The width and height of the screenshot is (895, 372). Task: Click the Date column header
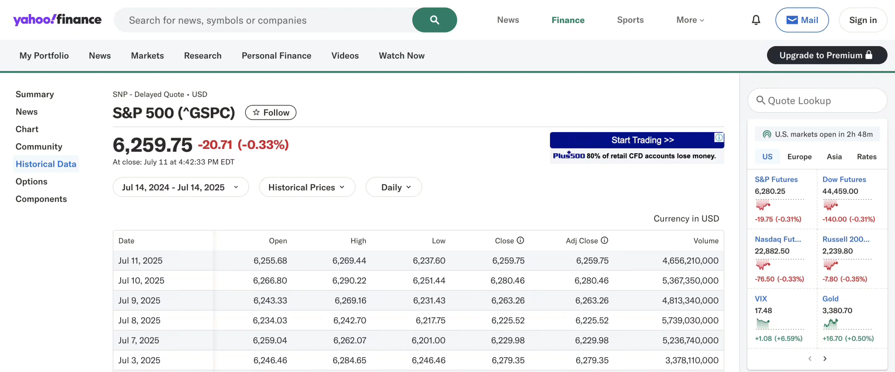coord(126,241)
